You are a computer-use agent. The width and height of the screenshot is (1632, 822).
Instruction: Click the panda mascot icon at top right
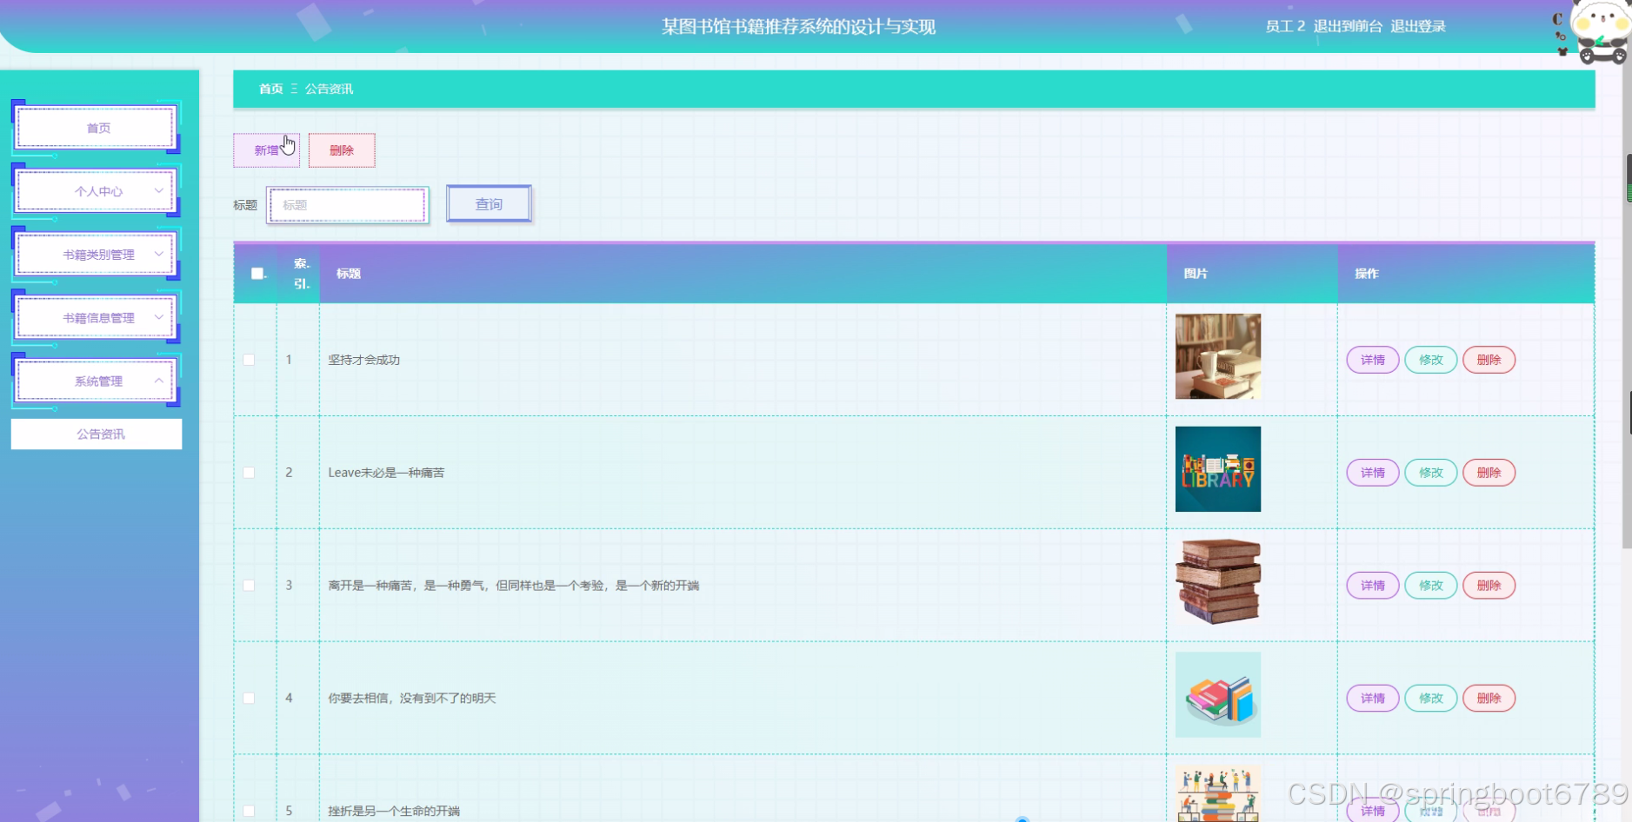[x=1600, y=32]
